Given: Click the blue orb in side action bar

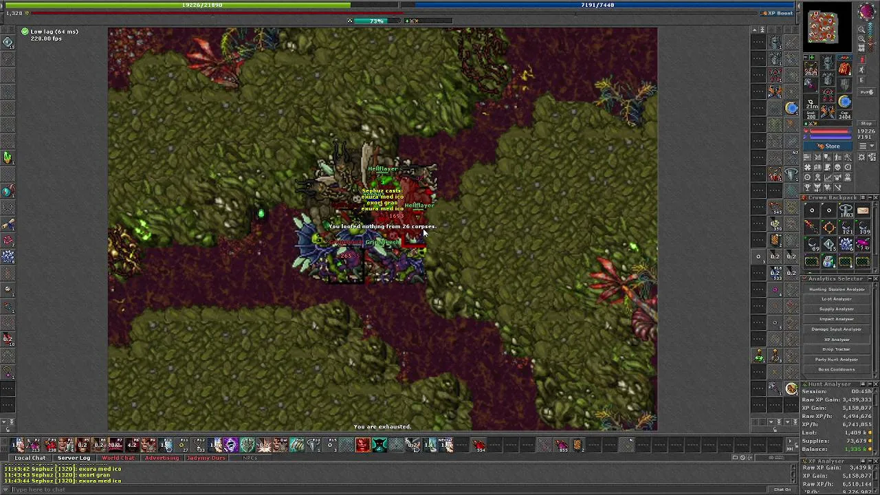Looking at the screenshot, I should (x=791, y=108).
